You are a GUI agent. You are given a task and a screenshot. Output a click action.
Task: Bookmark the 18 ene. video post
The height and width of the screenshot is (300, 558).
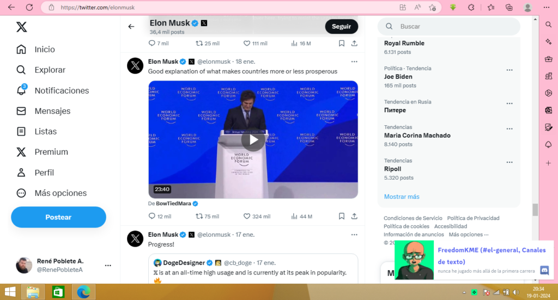pos(342,216)
